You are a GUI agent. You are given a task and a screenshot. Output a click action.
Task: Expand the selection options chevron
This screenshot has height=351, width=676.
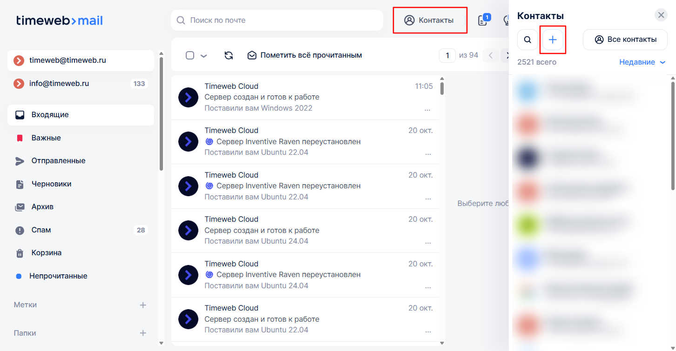click(x=203, y=56)
